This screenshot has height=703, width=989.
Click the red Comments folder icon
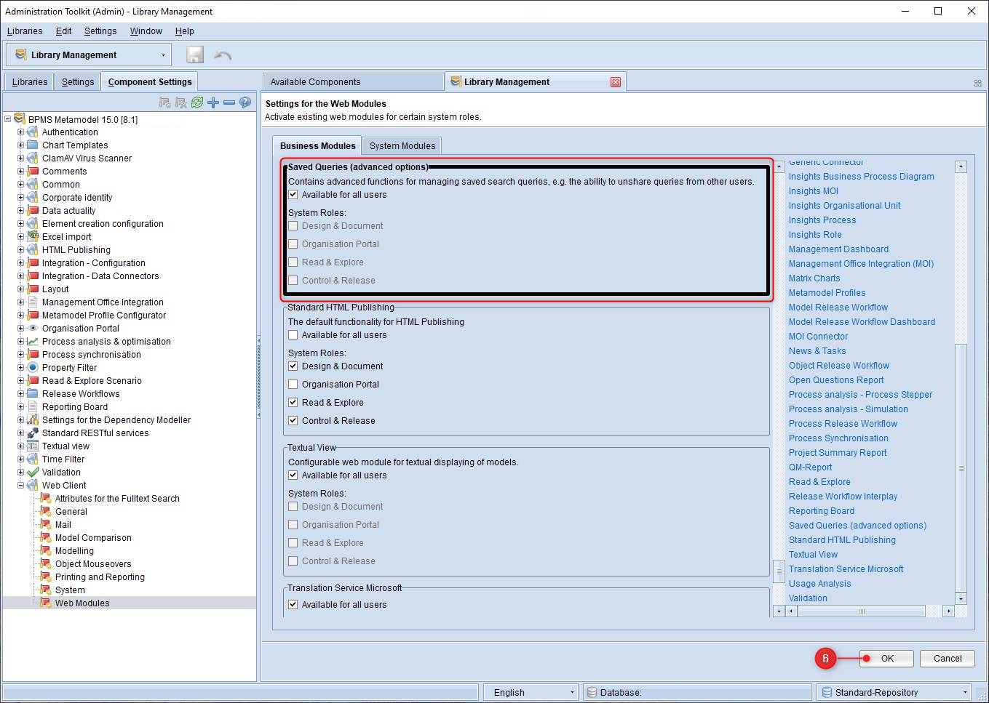point(33,172)
